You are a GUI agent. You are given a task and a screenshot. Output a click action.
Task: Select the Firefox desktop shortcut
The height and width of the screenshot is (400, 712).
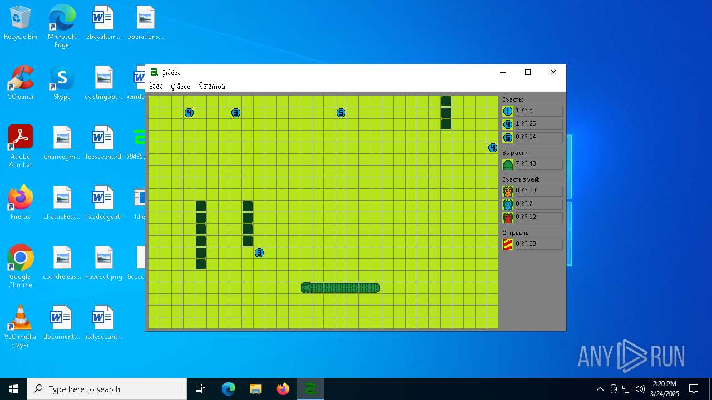[21, 203]
